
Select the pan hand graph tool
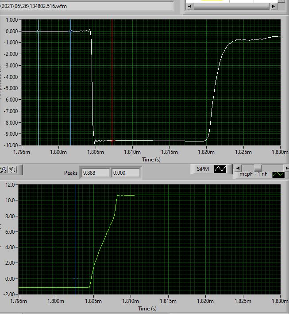pos(12,170)
